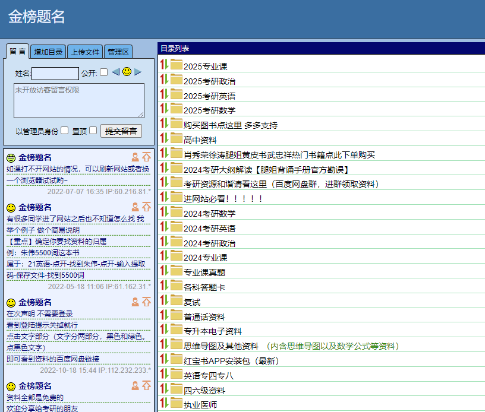Toggle the 公开 checkbox
The width and height of the screenshot is (485, 412).
104,72
